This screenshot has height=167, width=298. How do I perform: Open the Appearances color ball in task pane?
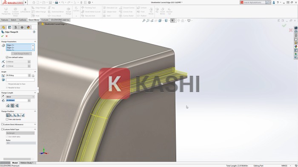[x=296, y=47]
